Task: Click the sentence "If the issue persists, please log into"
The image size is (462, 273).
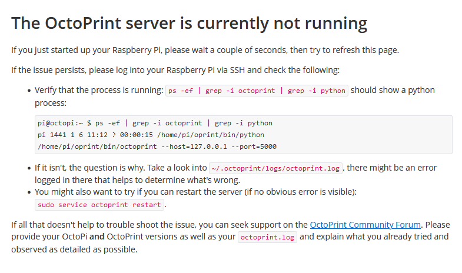Action: pyautogui.click(x=175, y=70)
